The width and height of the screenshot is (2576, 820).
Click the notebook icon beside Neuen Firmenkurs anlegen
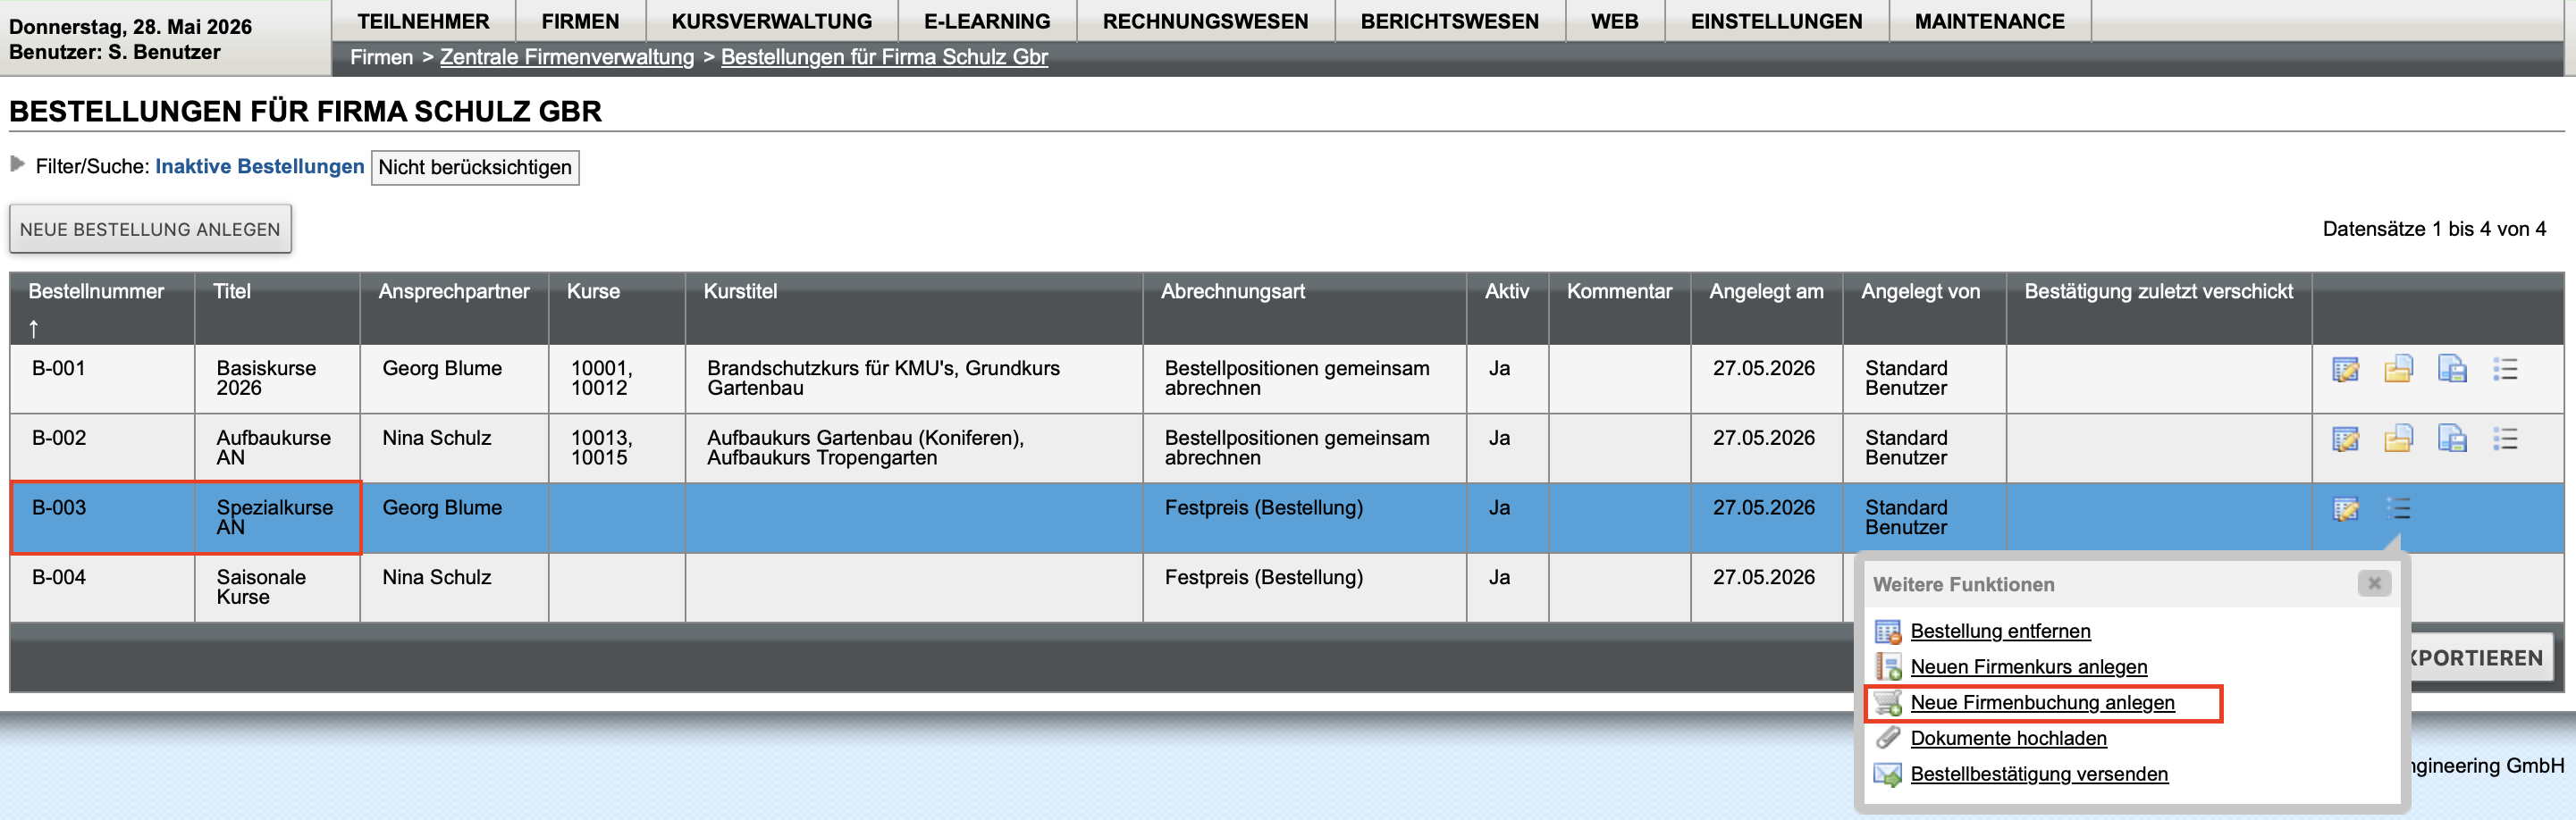pos(1888,666)
